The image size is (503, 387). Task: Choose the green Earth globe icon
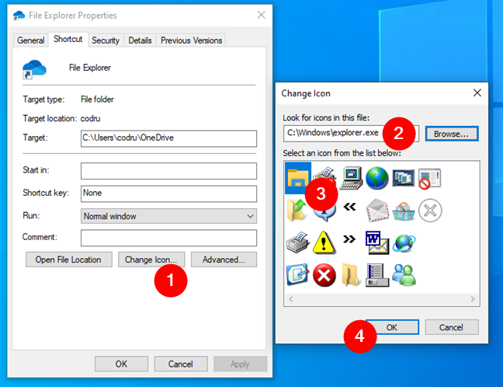377,178
